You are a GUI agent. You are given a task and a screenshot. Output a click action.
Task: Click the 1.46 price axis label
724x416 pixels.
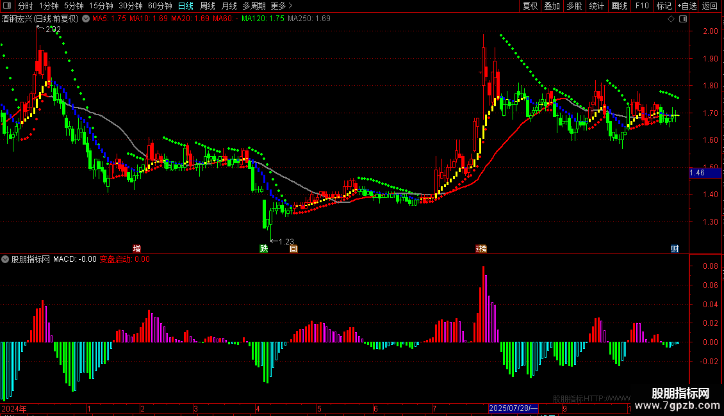[705, 173]
